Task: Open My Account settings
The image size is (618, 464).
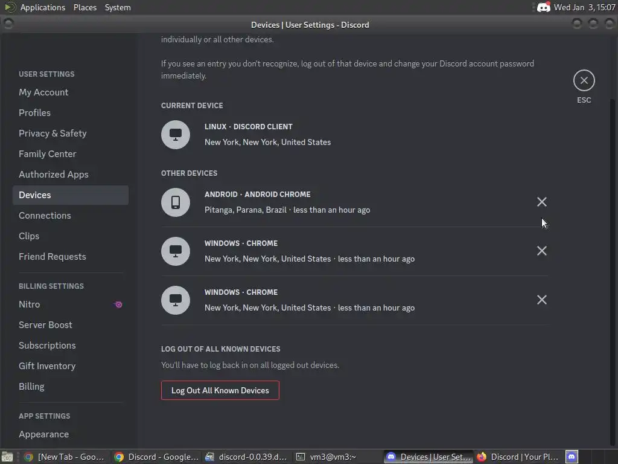Action: (x=71, y=92)
